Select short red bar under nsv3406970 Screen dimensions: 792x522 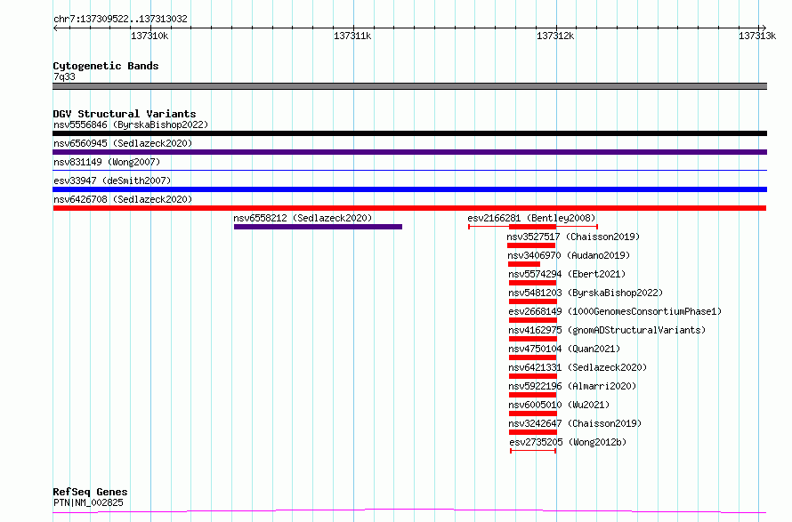(x=524, y=264)
